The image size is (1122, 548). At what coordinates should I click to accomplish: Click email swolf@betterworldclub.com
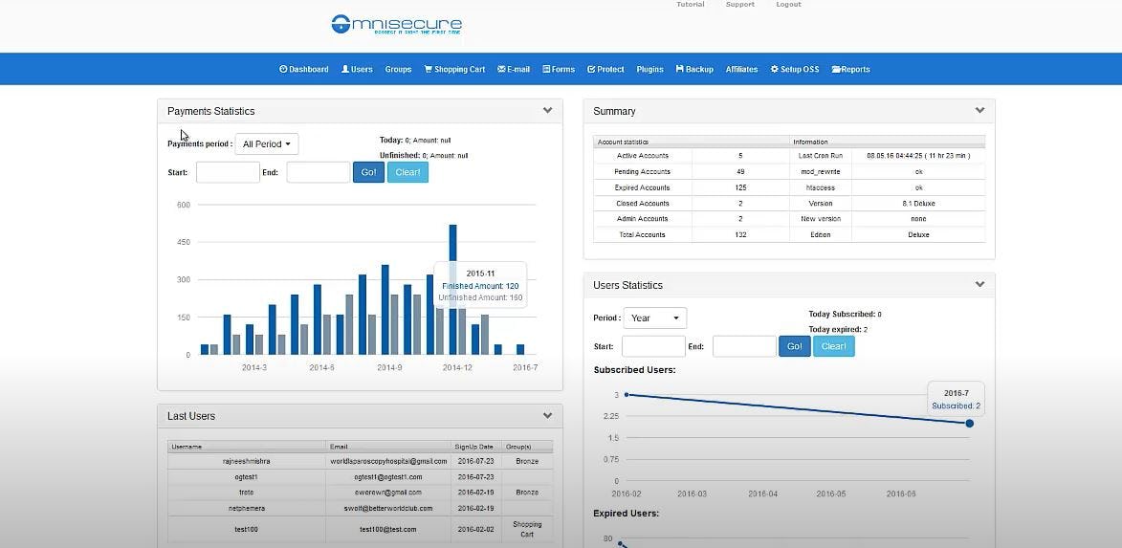(x=387, y=508)
